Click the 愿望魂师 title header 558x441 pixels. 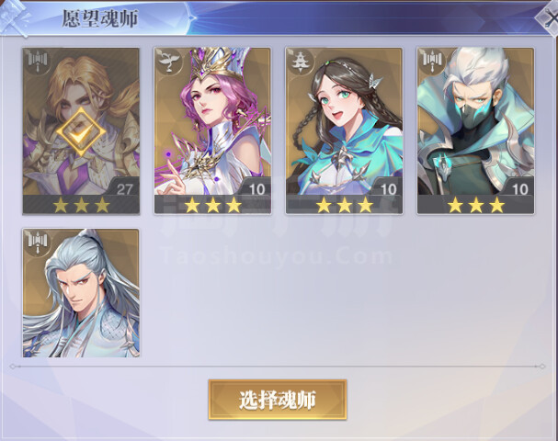tap(100, 18)
